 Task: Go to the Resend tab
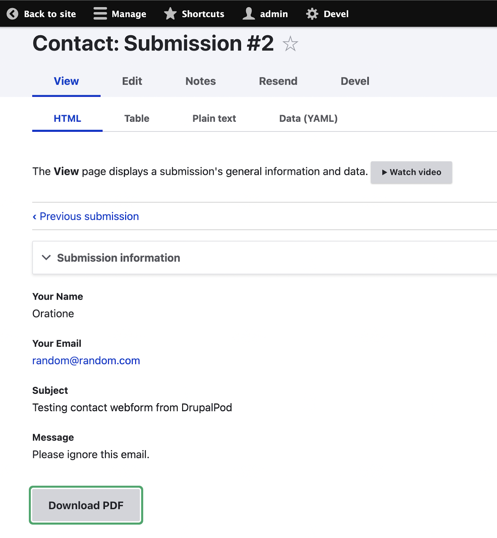(x=278, y=81)
